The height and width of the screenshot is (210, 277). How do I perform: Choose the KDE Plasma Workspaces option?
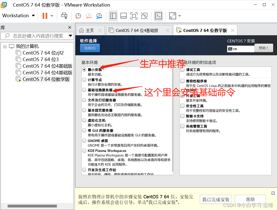pos(84,151)
